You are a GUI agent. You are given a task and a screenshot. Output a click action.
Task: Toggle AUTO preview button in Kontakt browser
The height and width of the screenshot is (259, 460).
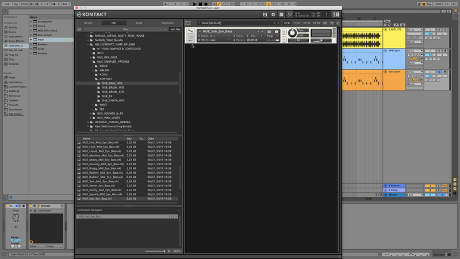177,252
